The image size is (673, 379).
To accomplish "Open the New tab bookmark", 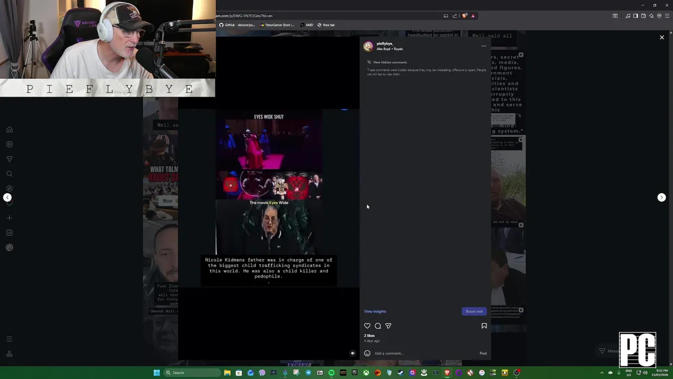I will pyautogui.click(x=326, y=25).
